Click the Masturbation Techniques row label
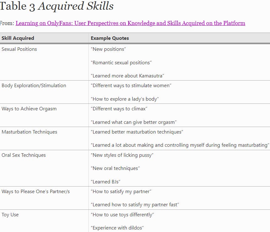The width and height of the screenshot is (270, 232). (x=29, y=132)
